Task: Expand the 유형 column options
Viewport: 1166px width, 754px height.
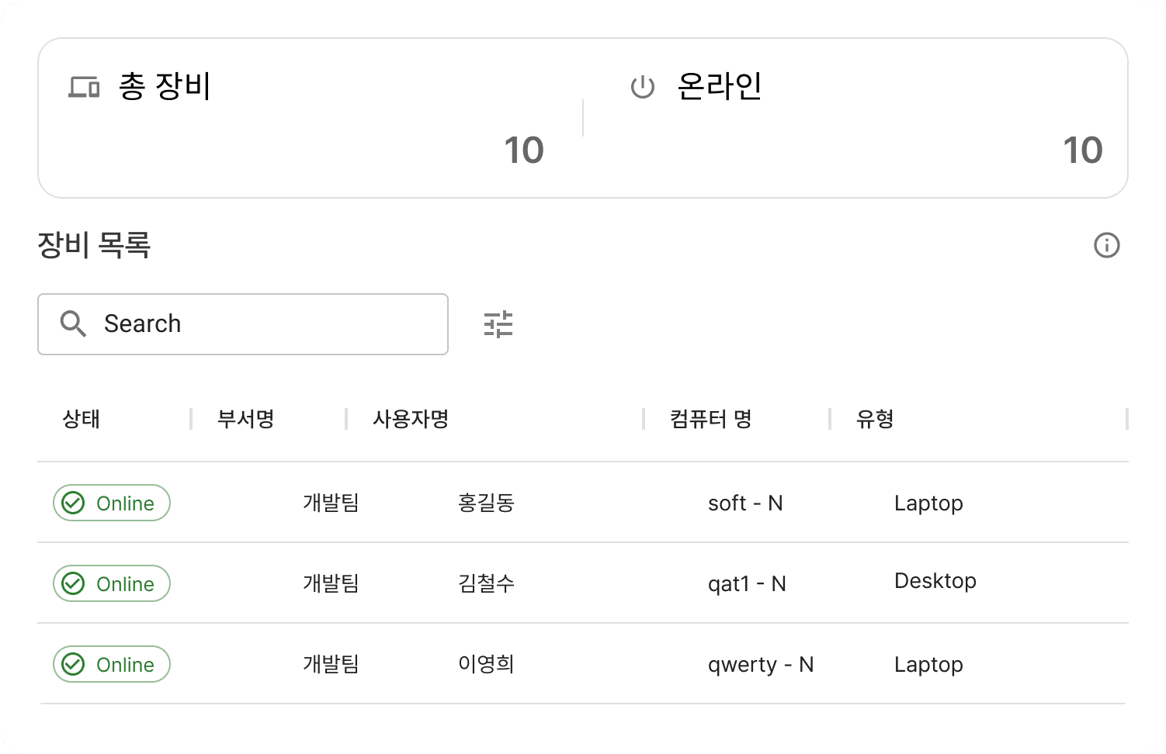Action: (x=876, y=419)
